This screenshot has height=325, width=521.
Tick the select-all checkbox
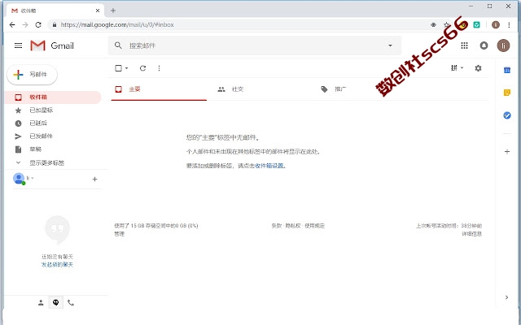point(118,68)
